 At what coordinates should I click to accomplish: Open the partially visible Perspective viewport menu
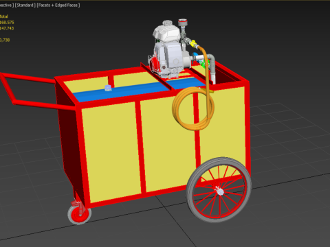pyautogui.click(x=7, y=5)
